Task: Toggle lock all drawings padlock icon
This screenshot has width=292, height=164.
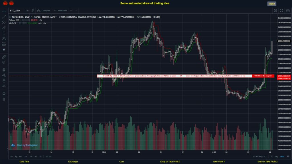Action: (4, 81)
